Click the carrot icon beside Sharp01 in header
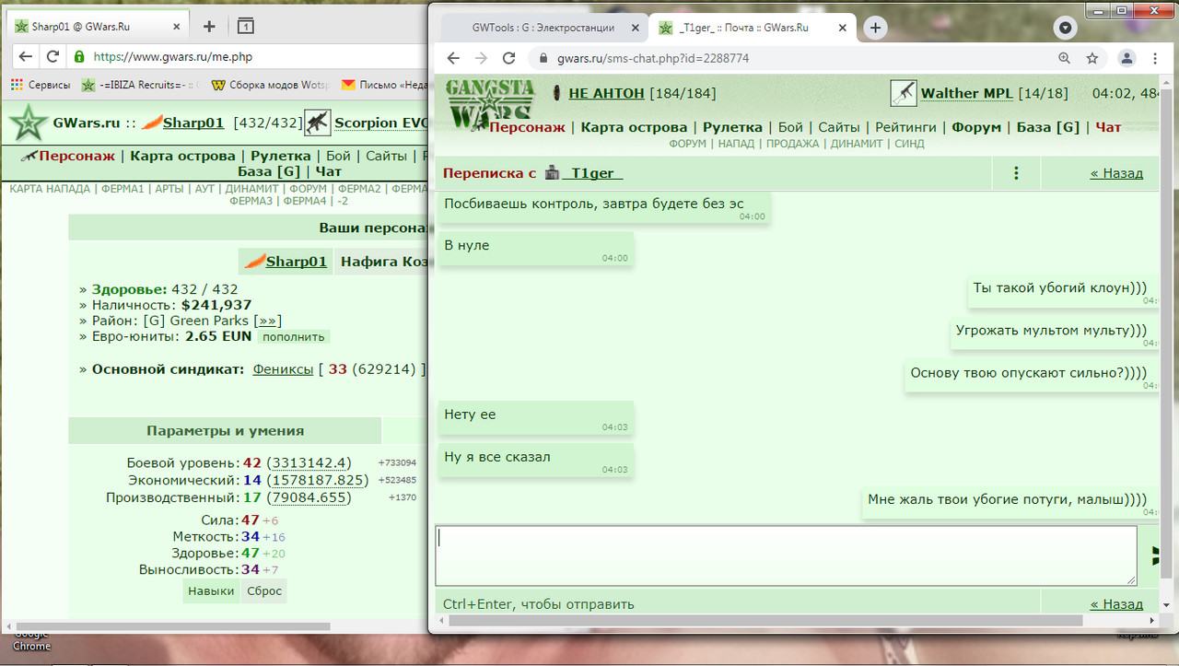This screenshot has height=666, width=1179. click(x=152, y=123)
